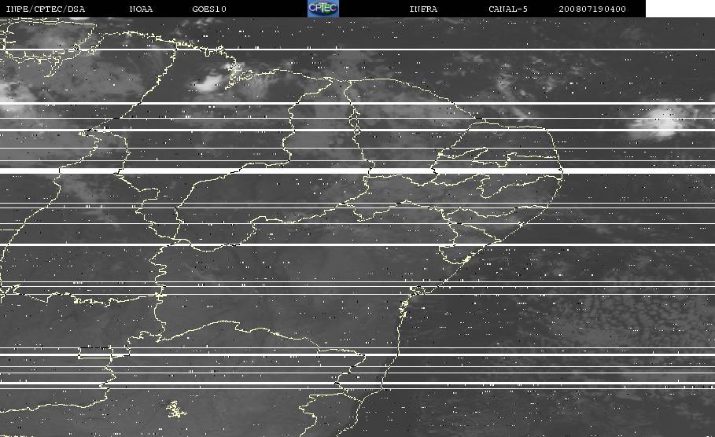Select the GOES10 satellite label
Image resolution: width=715 pixels, height=437 pixels.
(x=209, y=9)
